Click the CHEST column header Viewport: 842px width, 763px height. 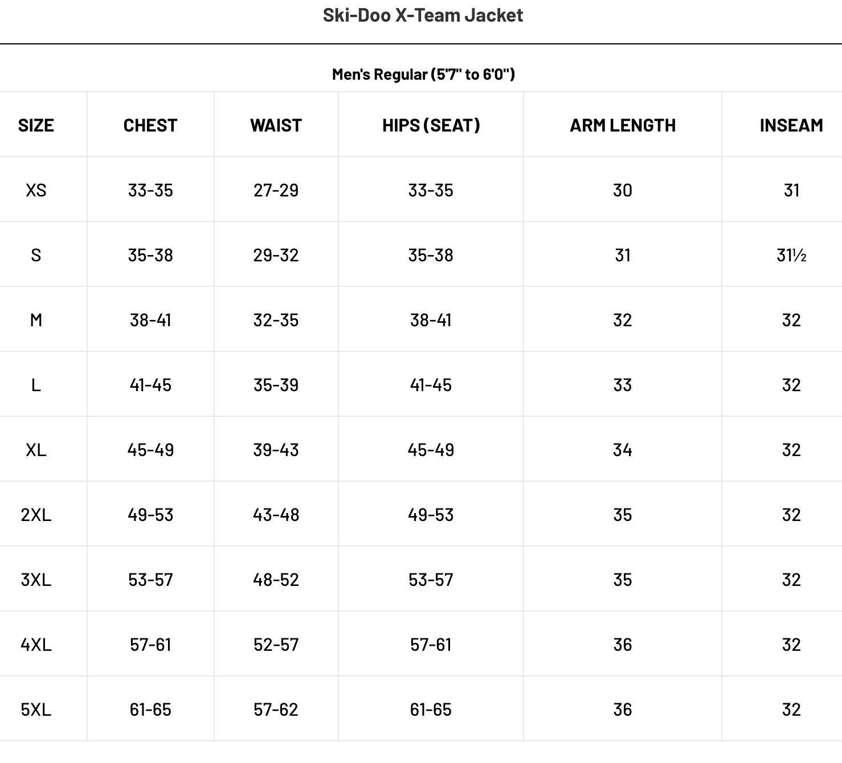tap(150, 125)
